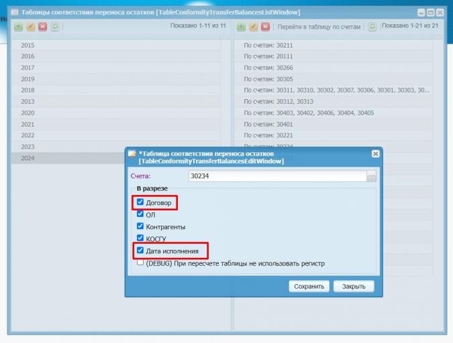
Task: Select row 'По счетам: 30305'
Action: (334, 79)
